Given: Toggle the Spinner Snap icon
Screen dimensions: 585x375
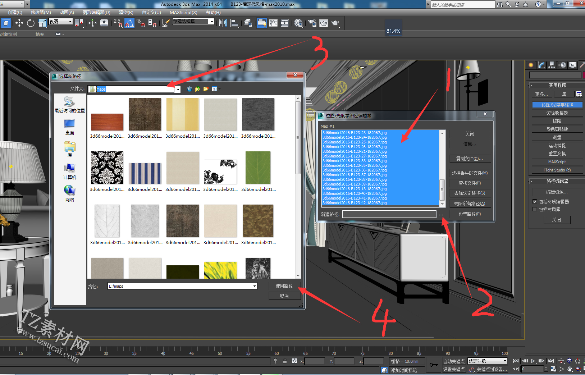Looking at the screenshot, I should (x=152, y=23).
